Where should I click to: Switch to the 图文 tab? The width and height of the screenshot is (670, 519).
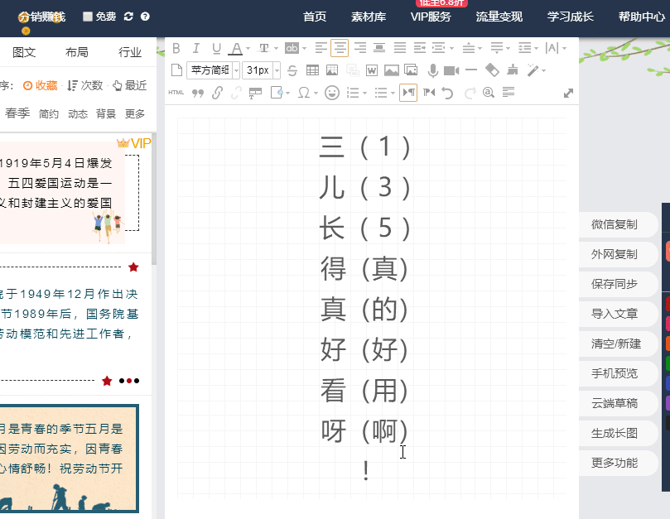pos(24,52)
